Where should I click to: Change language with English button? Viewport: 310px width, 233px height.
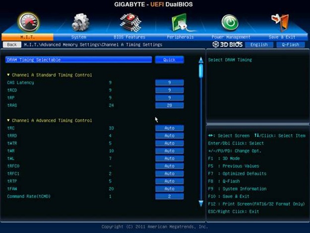(259, 45)
